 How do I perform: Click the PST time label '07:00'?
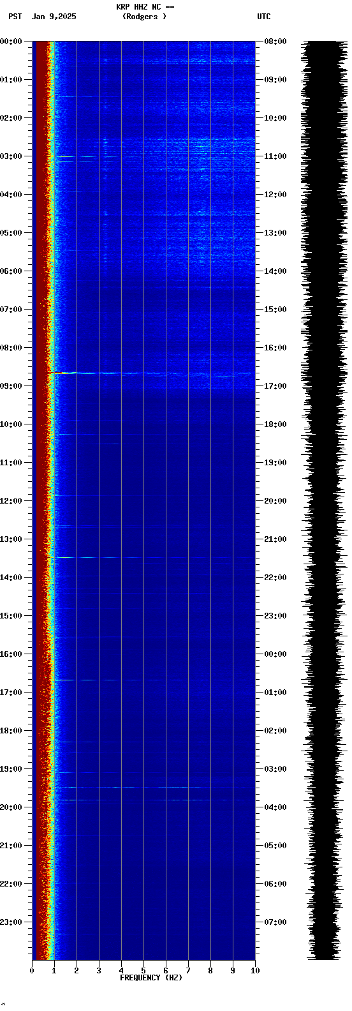(11, 310)
